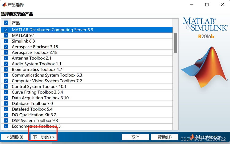This screenshot has height=144, width=230.
Task: Select Aerospace Blockset 3.18 row text
Action: coord(35,47)
